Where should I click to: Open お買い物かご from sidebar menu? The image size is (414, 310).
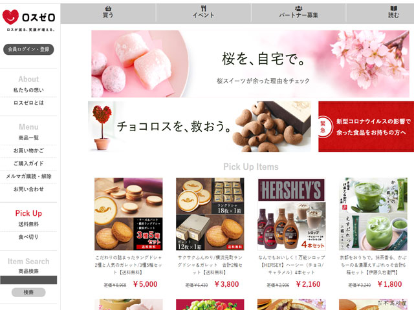pos(28,150)
